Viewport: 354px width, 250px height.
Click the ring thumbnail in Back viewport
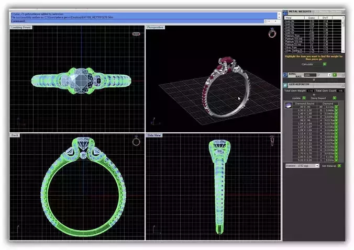point(136,141)
